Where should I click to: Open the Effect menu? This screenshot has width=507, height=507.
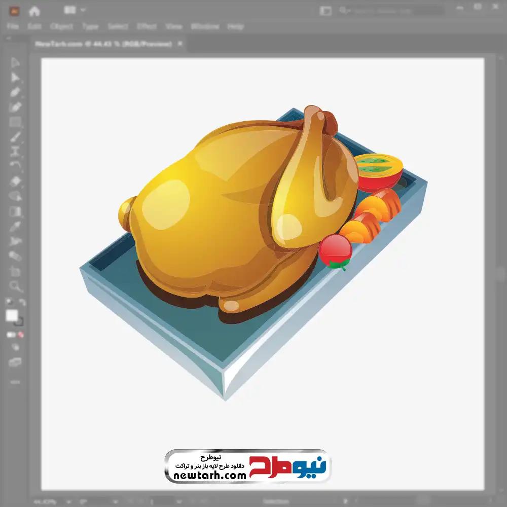pos(147,26)
